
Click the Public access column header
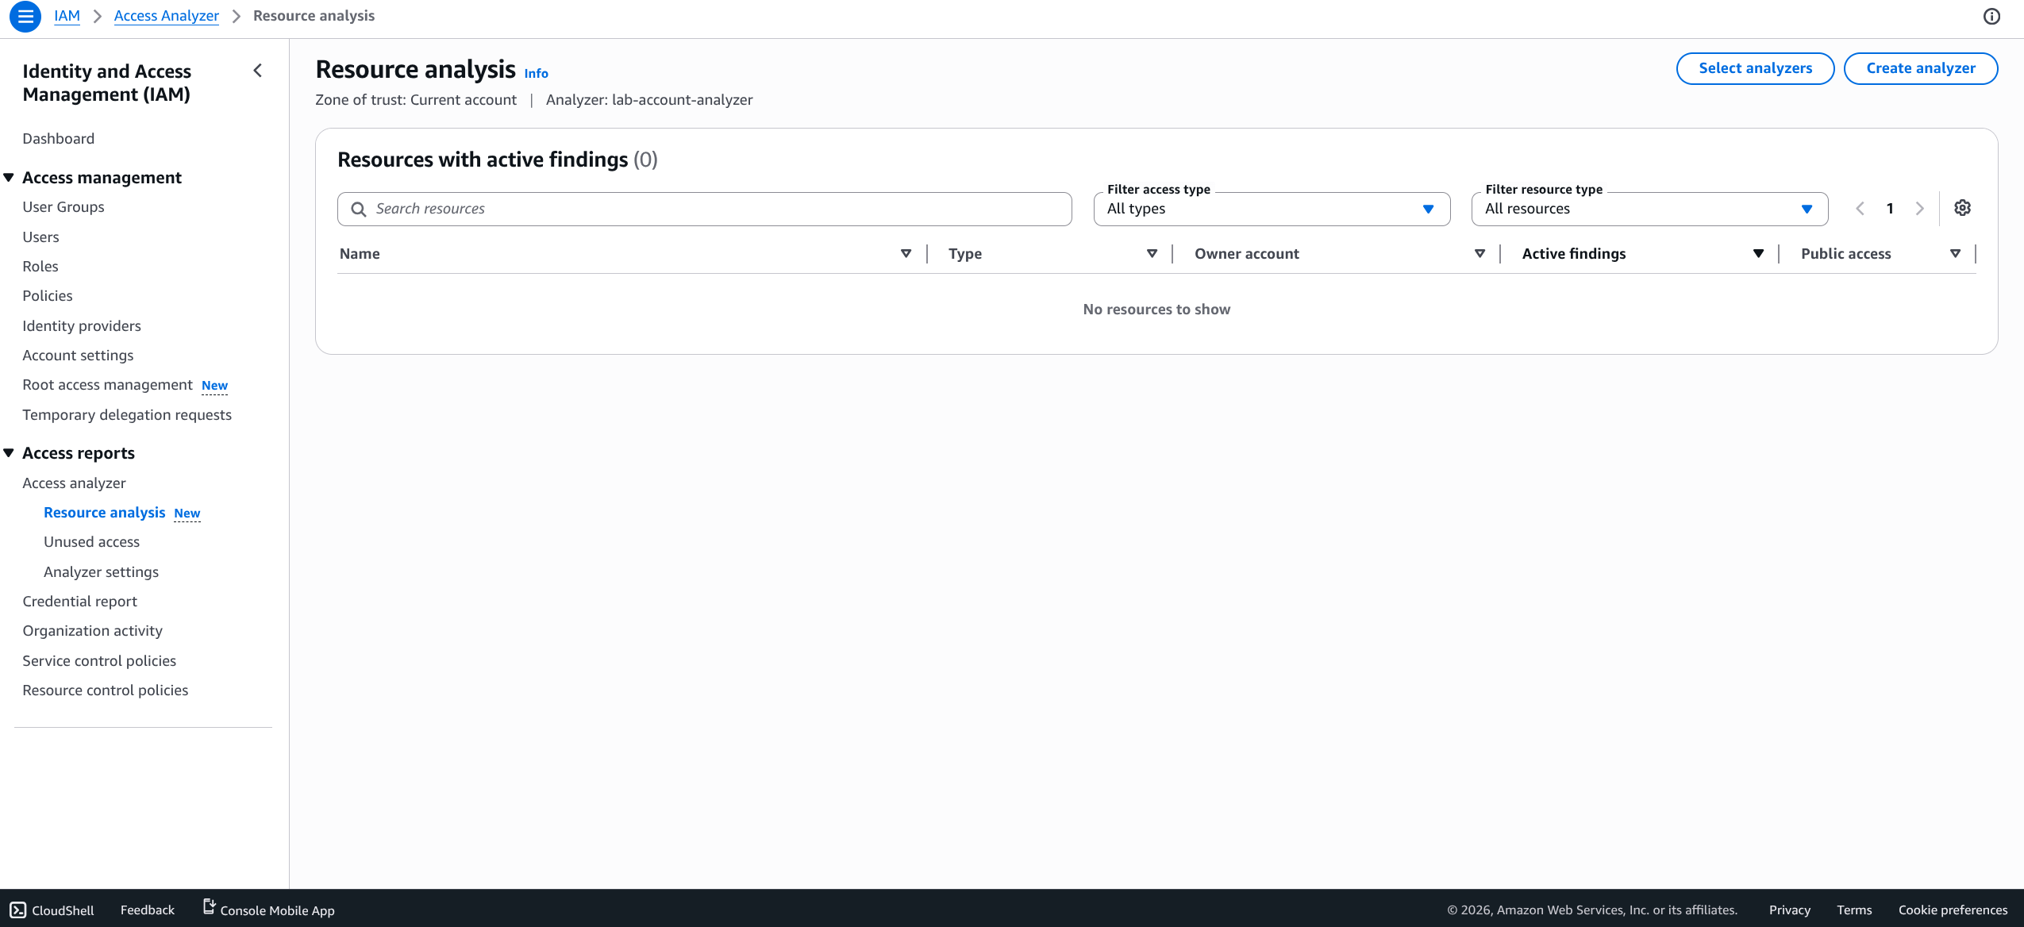point(1845,254)
